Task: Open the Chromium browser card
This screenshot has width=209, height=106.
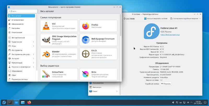Action: pos(98,40)
